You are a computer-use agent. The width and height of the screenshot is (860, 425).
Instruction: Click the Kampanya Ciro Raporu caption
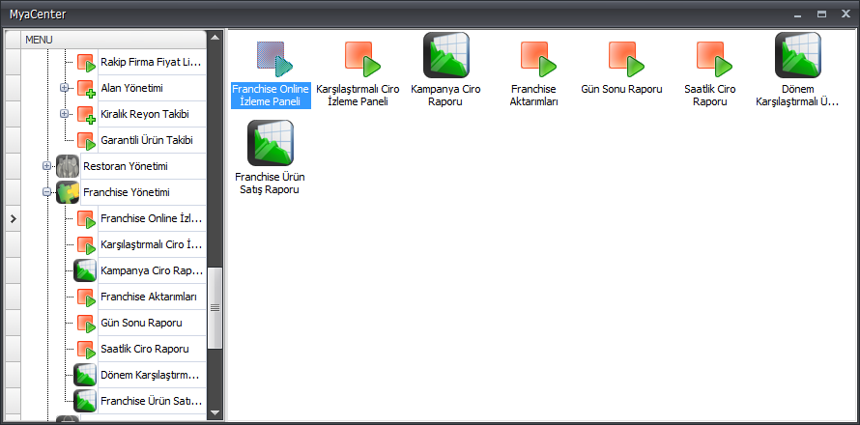[445, 96]
